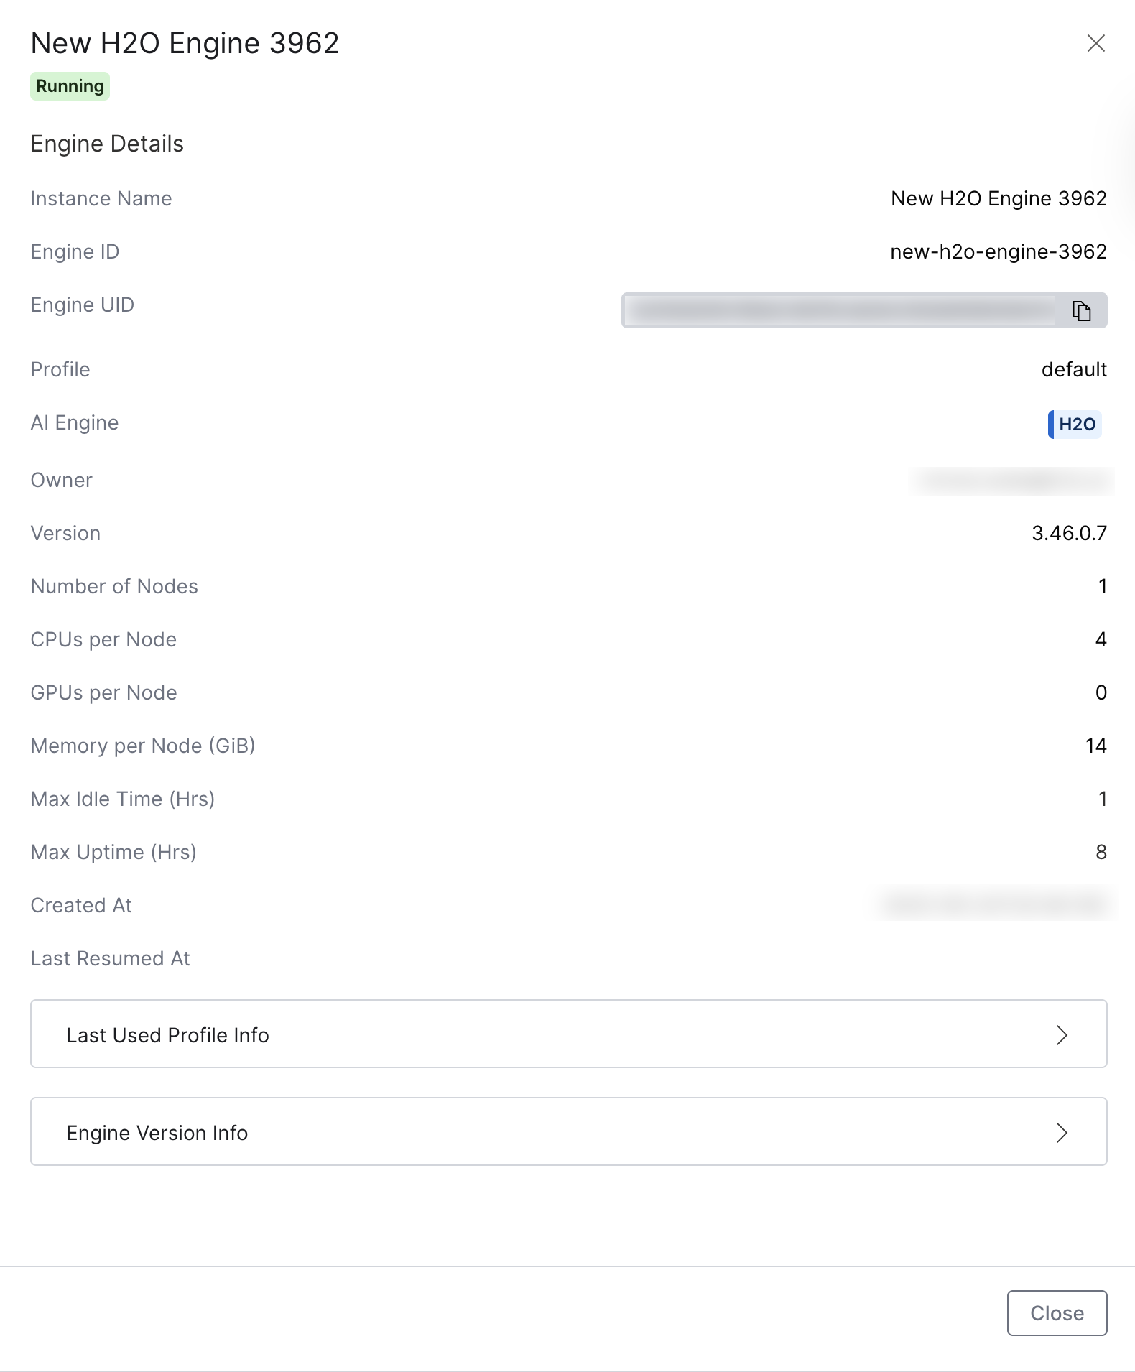The width and height of the screenshot is (1135, 1372).
Task: Click the Engine Details heading
Action: tap(107, 144)
